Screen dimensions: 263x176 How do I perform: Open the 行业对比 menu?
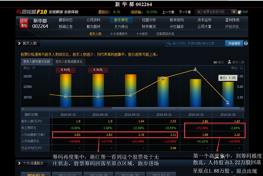[232, 27]
